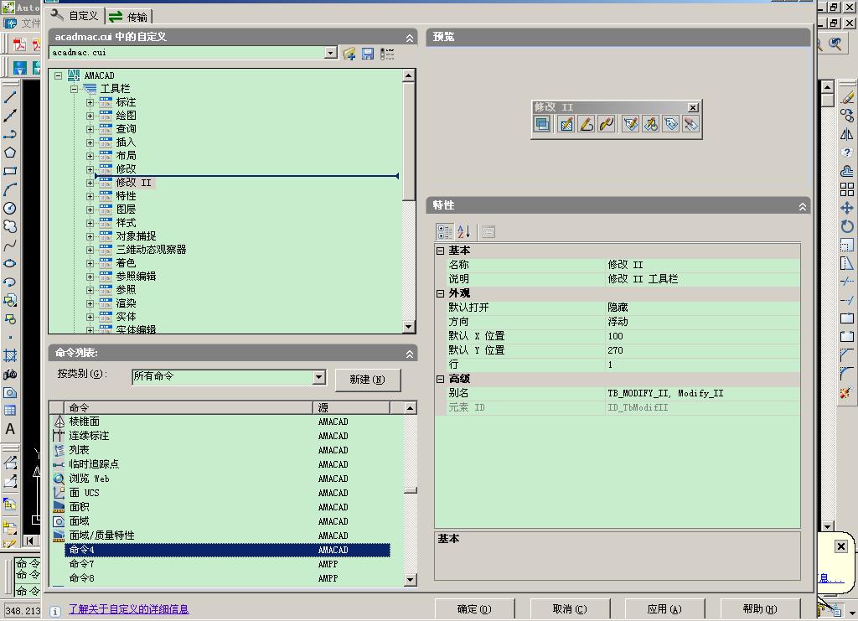This screenshot has height=621, width=858.
Task: Select the revision cloud tool in left toolbar
Action: [x=10, y=226]
